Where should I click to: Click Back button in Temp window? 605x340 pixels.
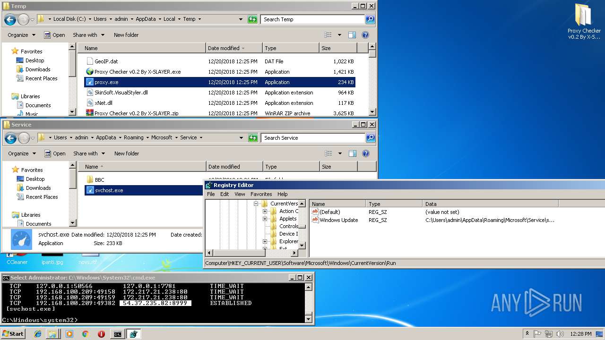coord(10,19)
